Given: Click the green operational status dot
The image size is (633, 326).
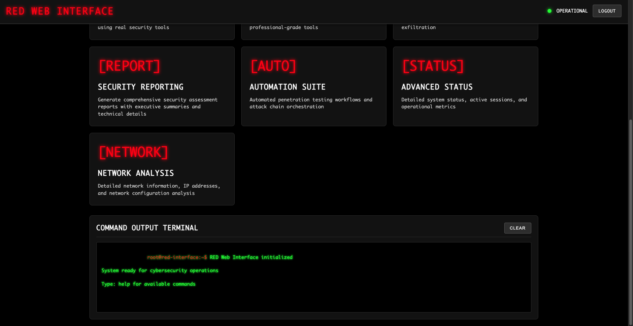Looking at the screenshot, I should coord(550,11).
